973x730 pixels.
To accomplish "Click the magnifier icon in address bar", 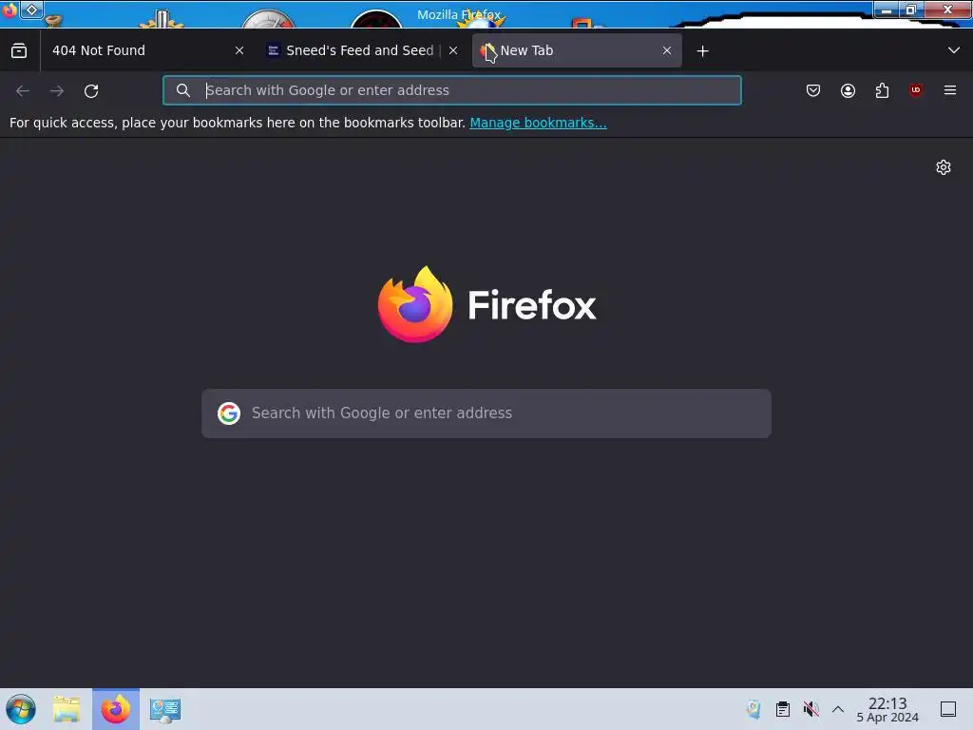I will click(183, 90).
